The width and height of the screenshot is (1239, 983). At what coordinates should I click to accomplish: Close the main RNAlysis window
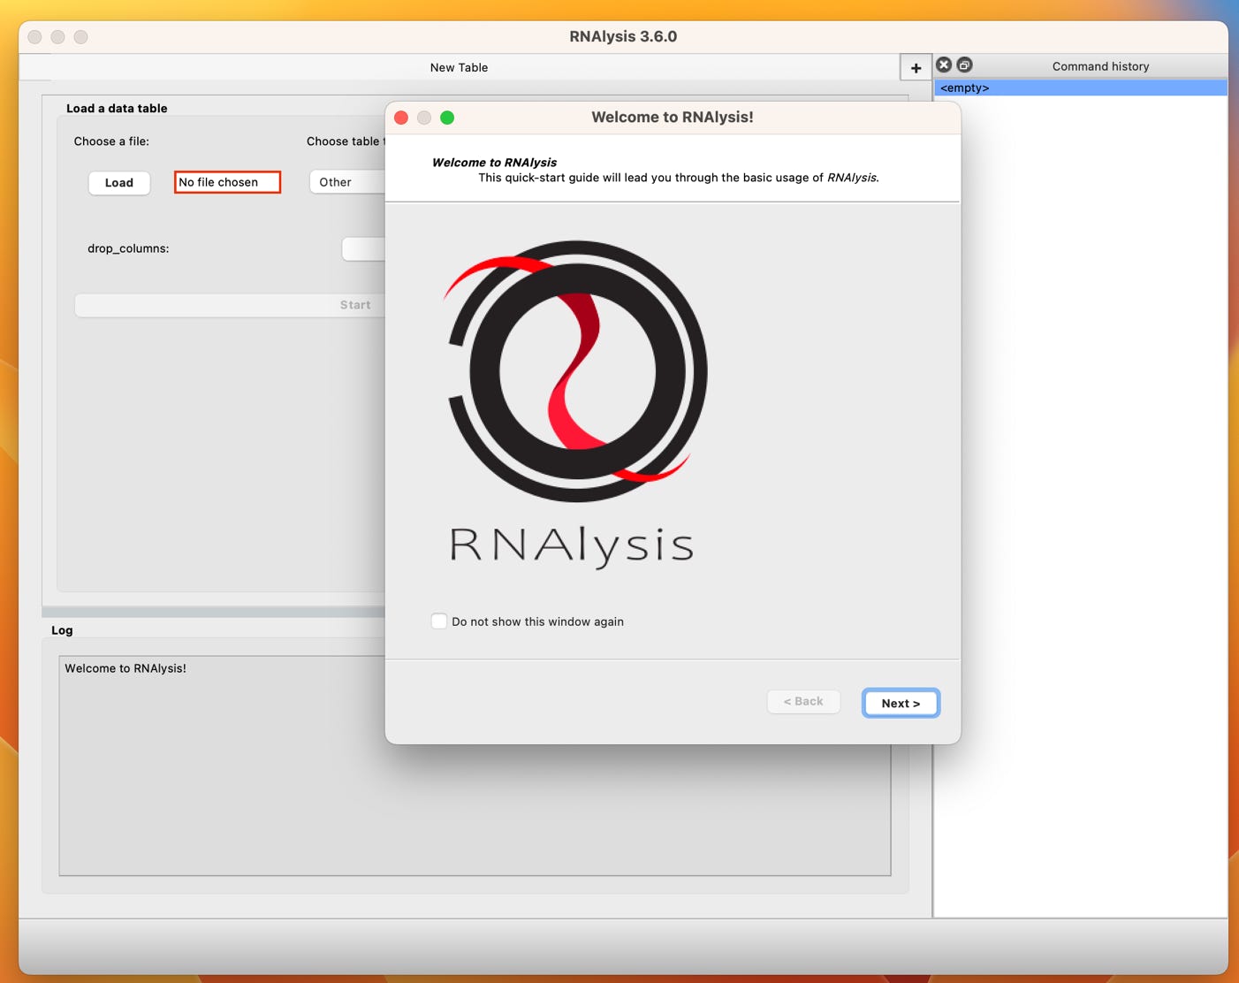35,37
